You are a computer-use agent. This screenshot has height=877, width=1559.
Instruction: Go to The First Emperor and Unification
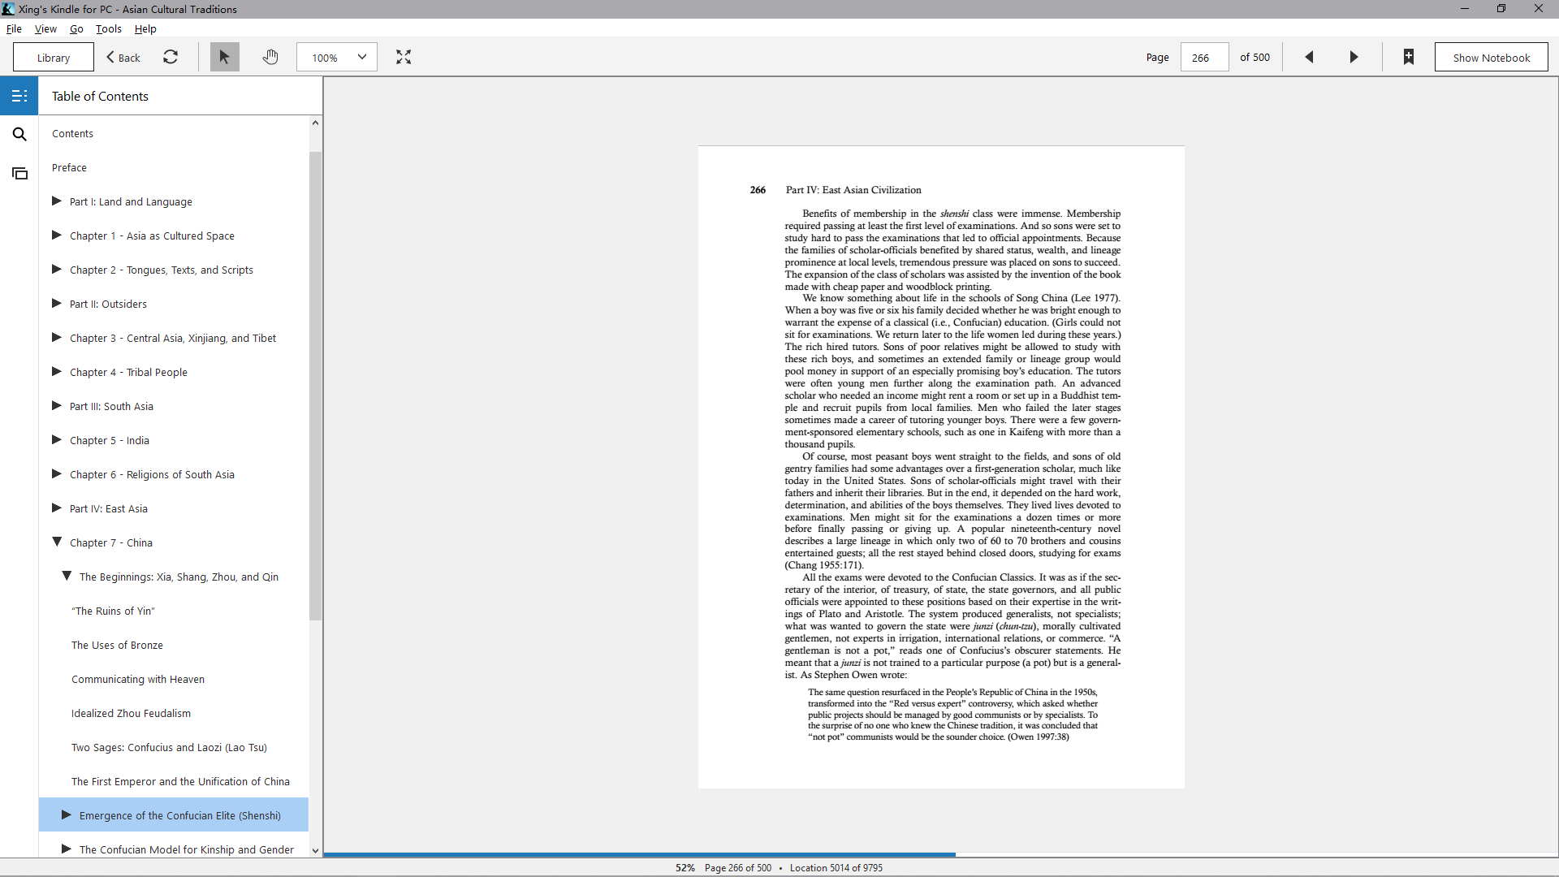pos(180,782)
